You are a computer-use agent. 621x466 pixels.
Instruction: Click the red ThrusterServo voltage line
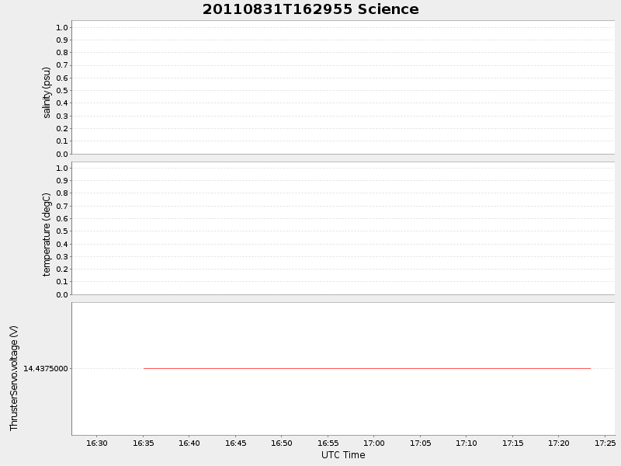click(366, 368)
